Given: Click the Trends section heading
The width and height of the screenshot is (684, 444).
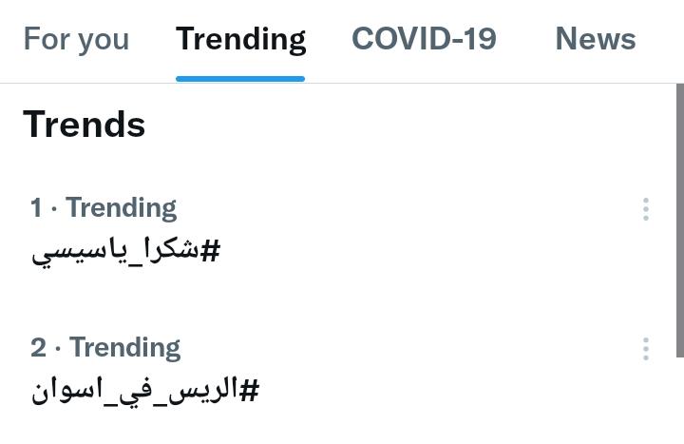Looking at the screenshot, I should pos(85,125).
